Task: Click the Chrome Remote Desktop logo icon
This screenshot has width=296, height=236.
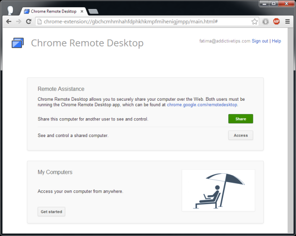Action: (17, 43)
